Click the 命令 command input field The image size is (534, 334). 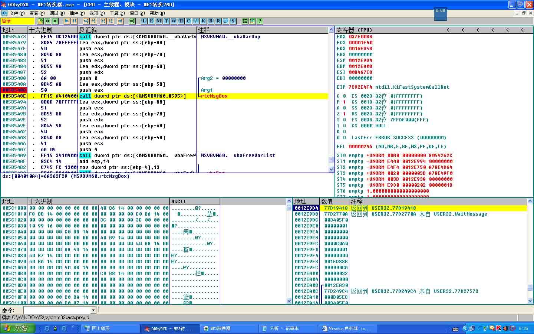[x=57, y=310]
